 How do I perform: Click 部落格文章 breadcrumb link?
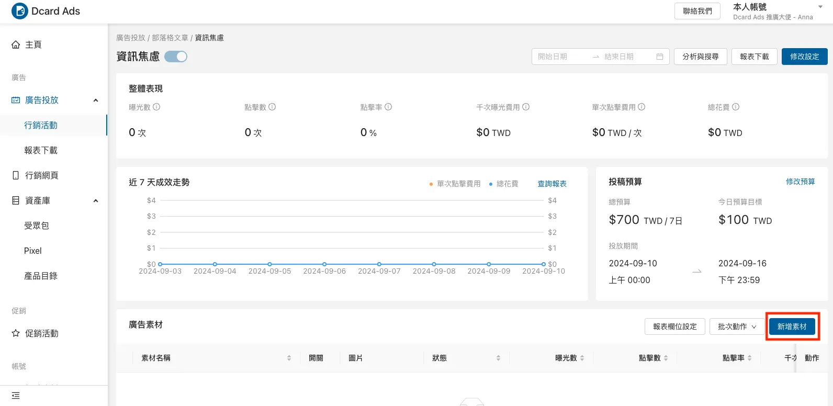[170, 38]
